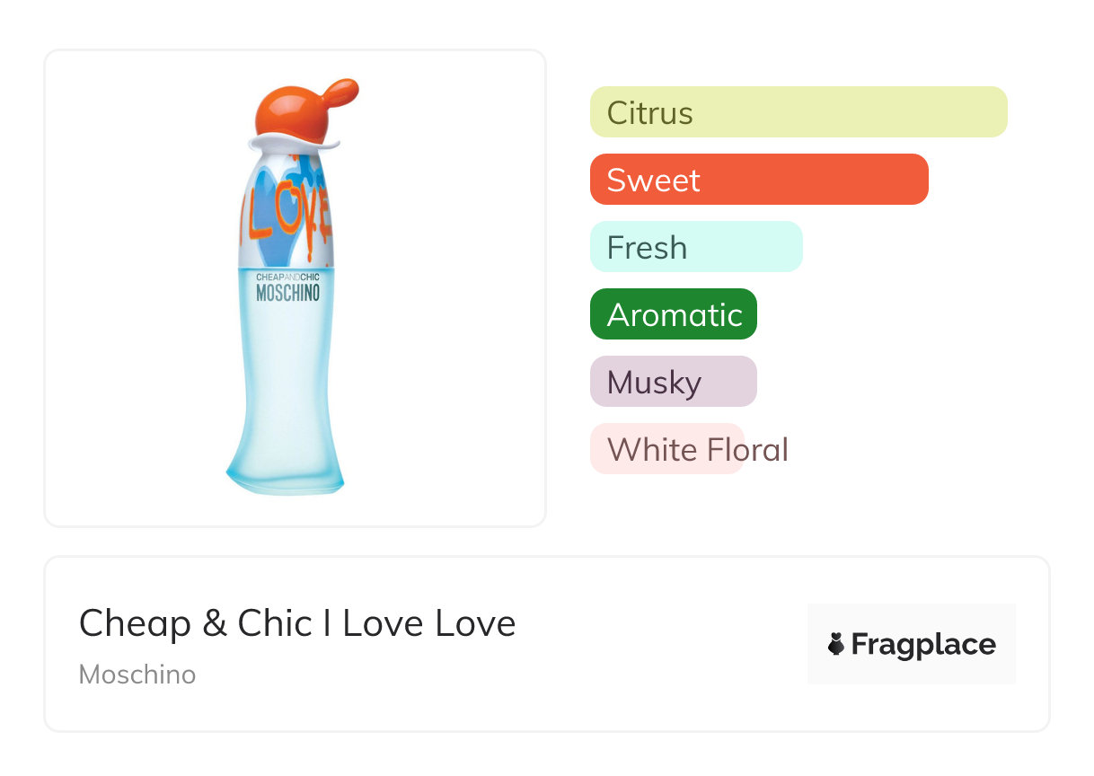This screenshot has height=776, width=1094.
Task: Select the Citrus accord bar
Action: [x=798, y=112]
